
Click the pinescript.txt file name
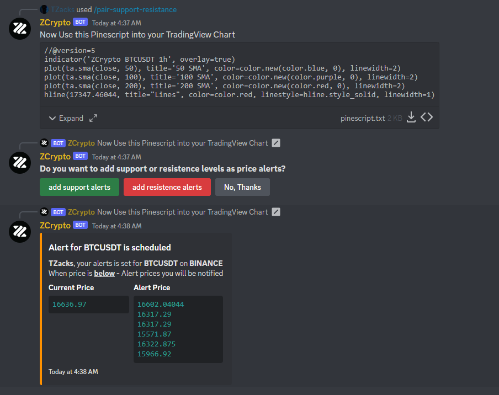(363, 118)
